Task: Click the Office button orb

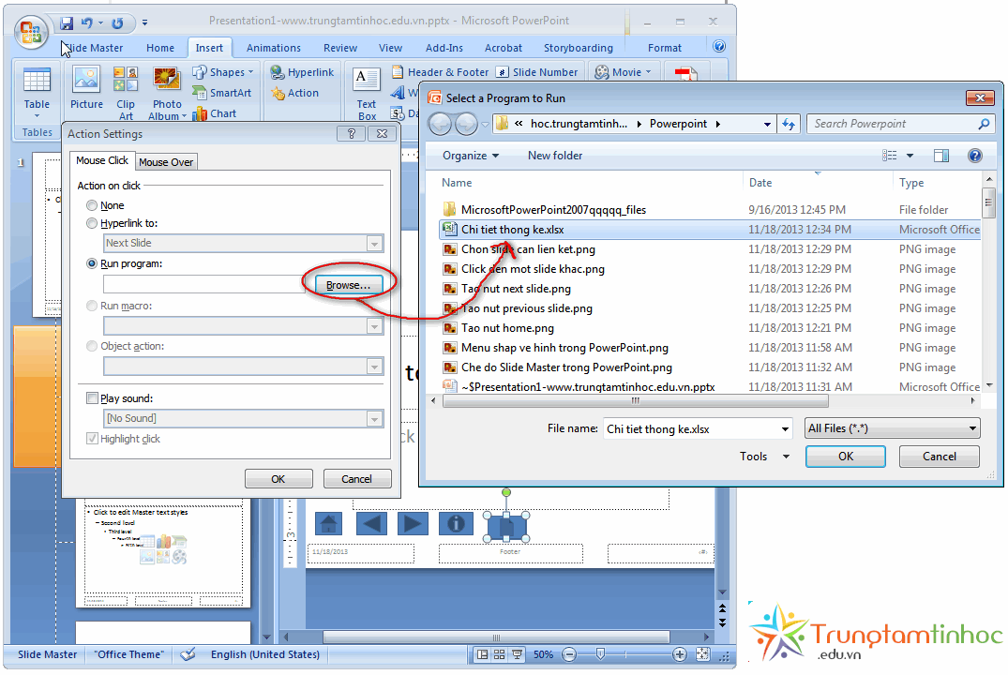Action: (x=31, y=32)
